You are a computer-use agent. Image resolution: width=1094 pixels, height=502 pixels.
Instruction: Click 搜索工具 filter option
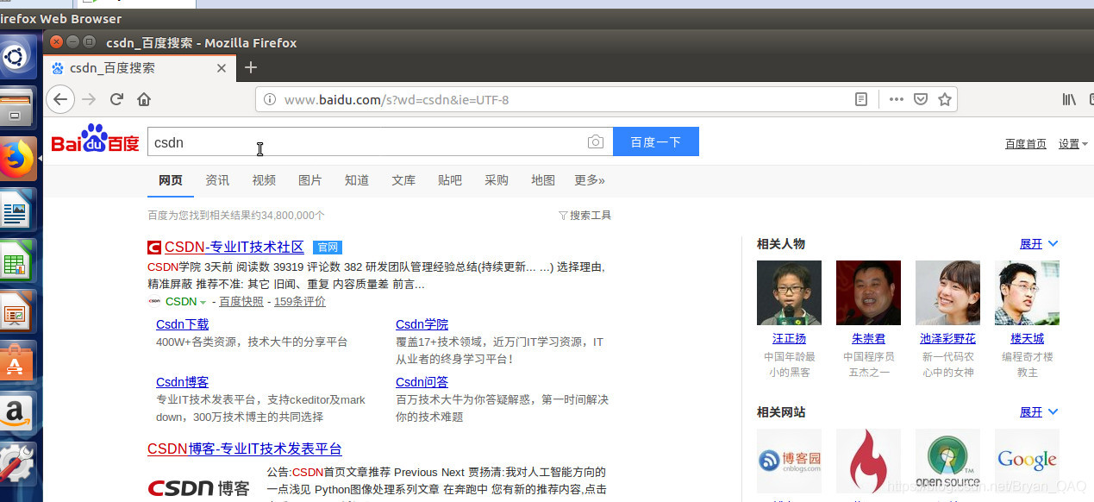pyautogui.click(x=585, y=216)
